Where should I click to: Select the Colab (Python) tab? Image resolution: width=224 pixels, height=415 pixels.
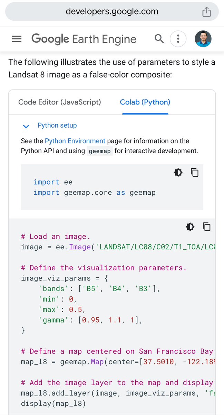pos(145,102)
